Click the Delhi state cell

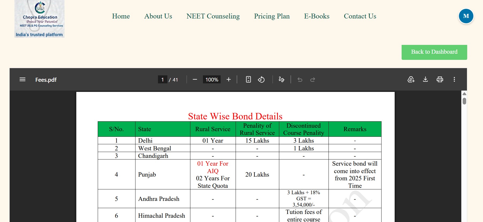coord(163,141)
